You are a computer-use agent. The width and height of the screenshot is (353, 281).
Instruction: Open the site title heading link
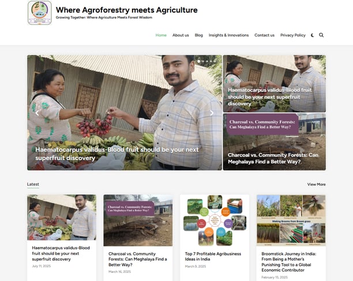coord(126,10)
